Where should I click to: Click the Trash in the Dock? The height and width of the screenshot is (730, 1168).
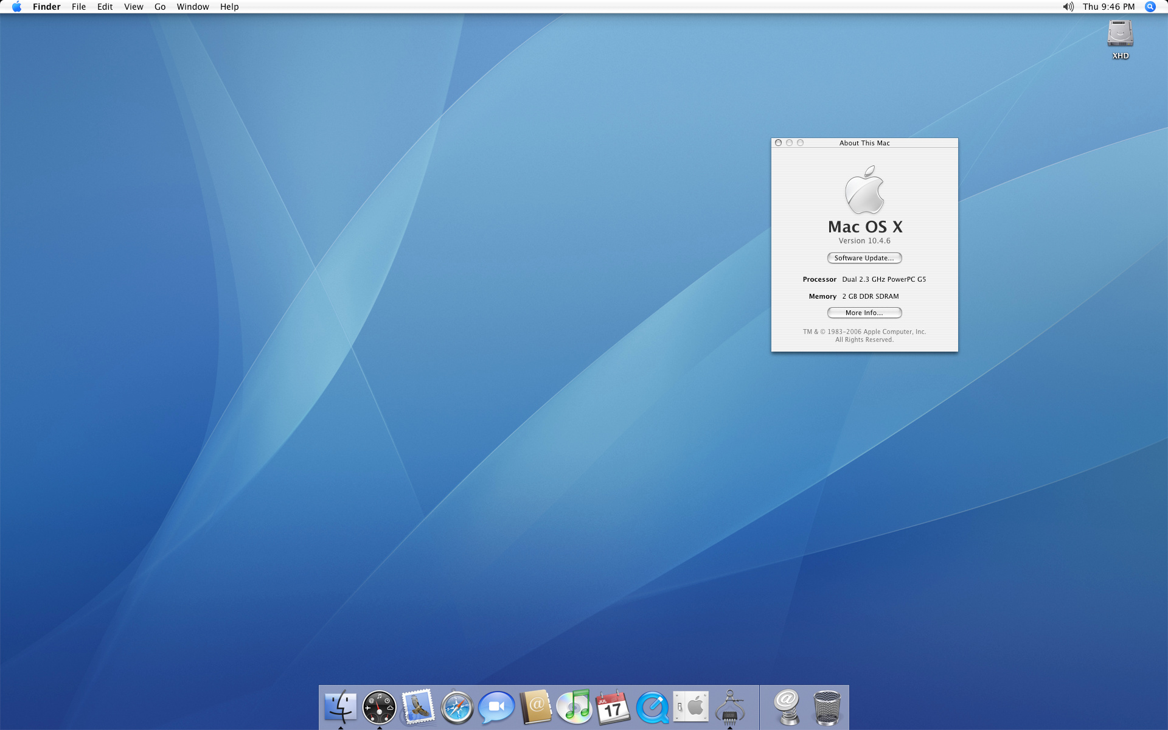point(827,707)
